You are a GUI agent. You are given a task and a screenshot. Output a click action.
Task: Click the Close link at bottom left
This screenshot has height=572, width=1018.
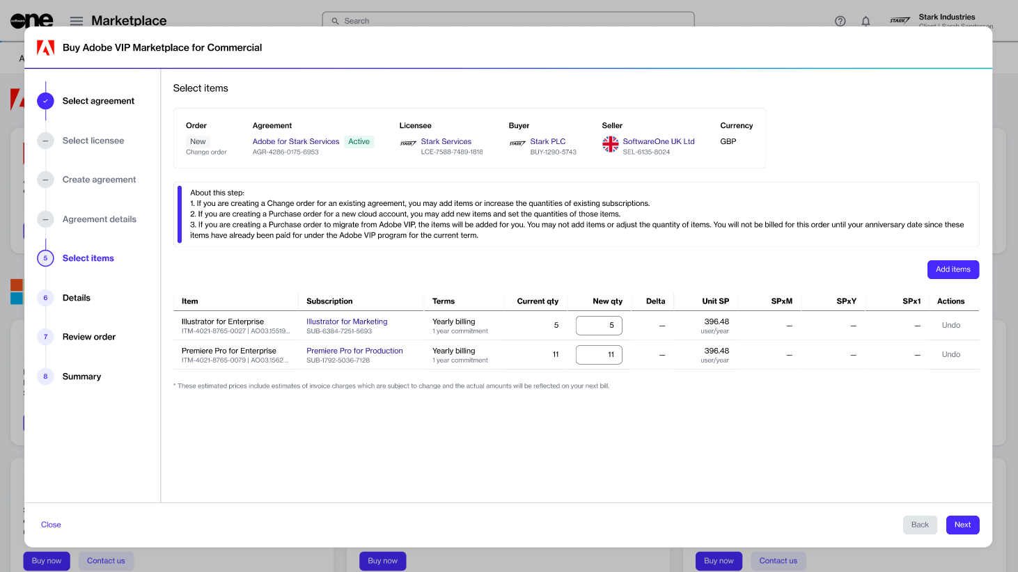[51, 525]
